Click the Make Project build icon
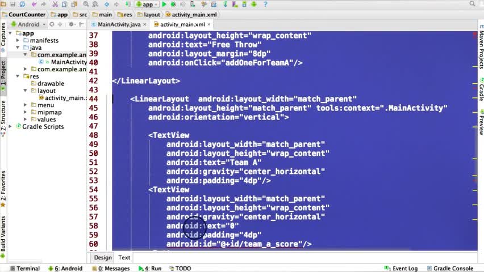Screen dimensions: 484x272 click(x=128, y=5)
